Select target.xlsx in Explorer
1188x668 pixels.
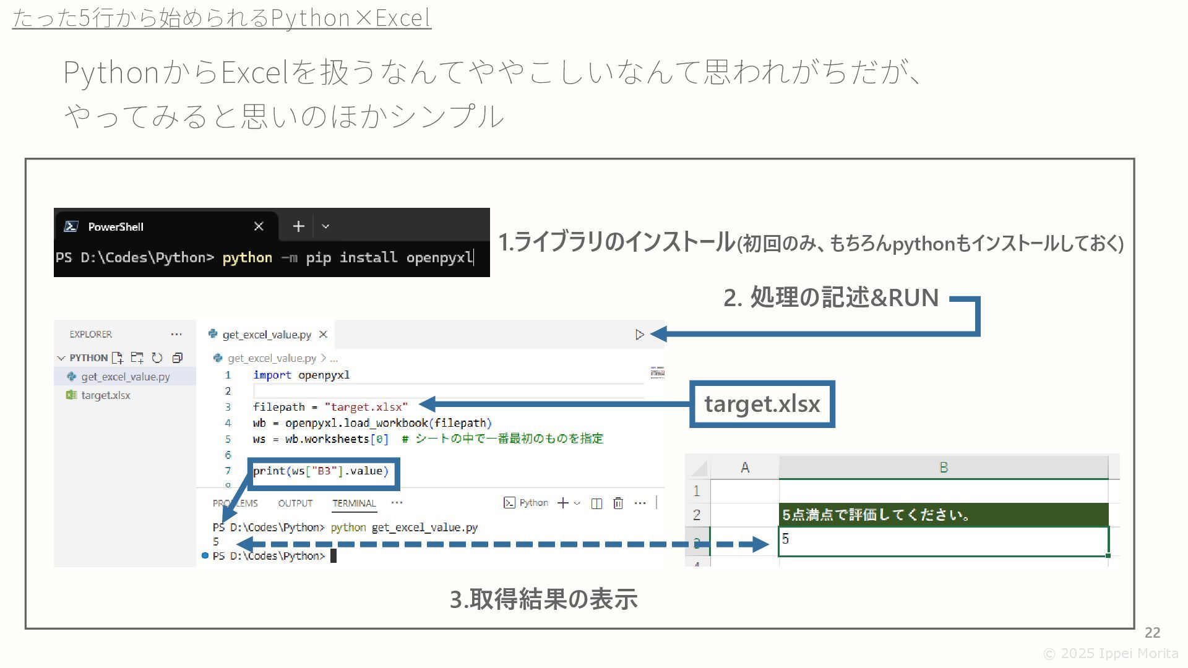pyautogui.click(x=106, y=395)
